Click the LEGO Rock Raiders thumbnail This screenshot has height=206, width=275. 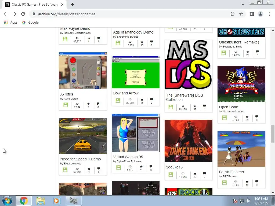[x=188, y=192]
